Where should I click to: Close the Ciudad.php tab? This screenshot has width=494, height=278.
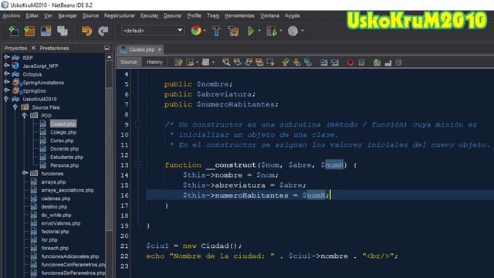click(160, 49)
